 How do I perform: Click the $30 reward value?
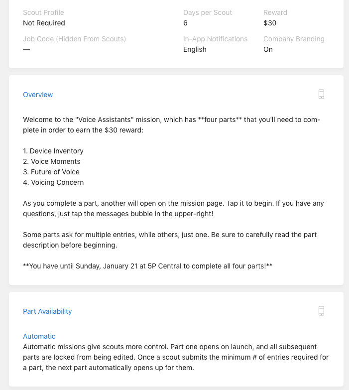pos(270,23)
